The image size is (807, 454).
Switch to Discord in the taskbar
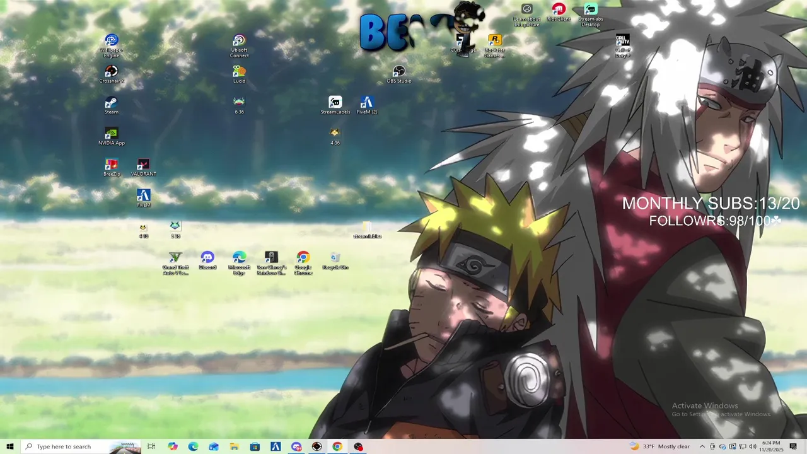[x=296, y=446]
